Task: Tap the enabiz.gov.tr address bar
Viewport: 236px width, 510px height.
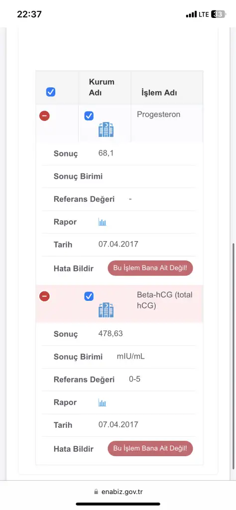Action: click(x=118, y=492)
